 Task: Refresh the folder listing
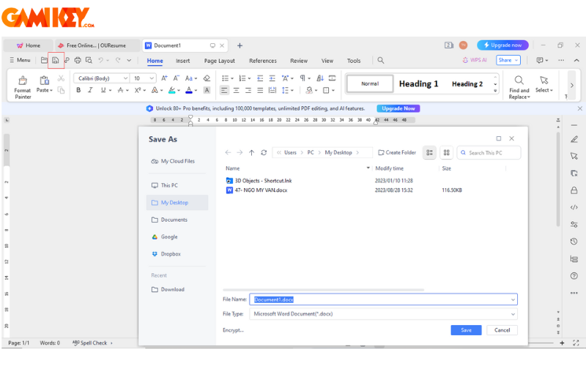pyautogui.click(x=264, y=152)
